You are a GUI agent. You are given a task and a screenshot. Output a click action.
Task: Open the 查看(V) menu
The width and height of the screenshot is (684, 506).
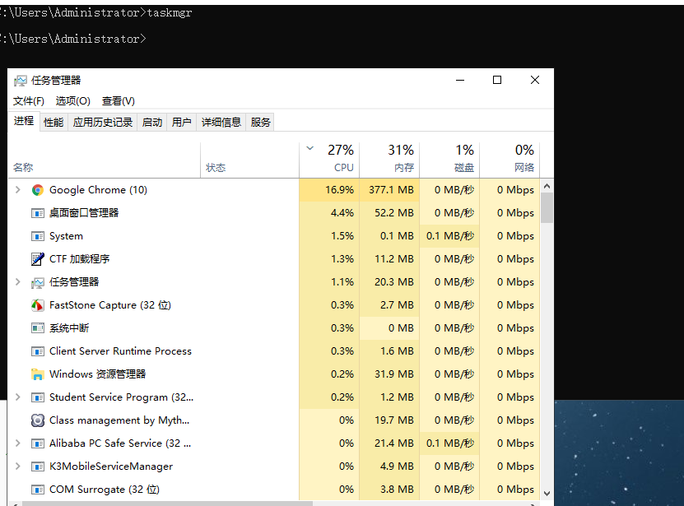(x=119, y=101)
